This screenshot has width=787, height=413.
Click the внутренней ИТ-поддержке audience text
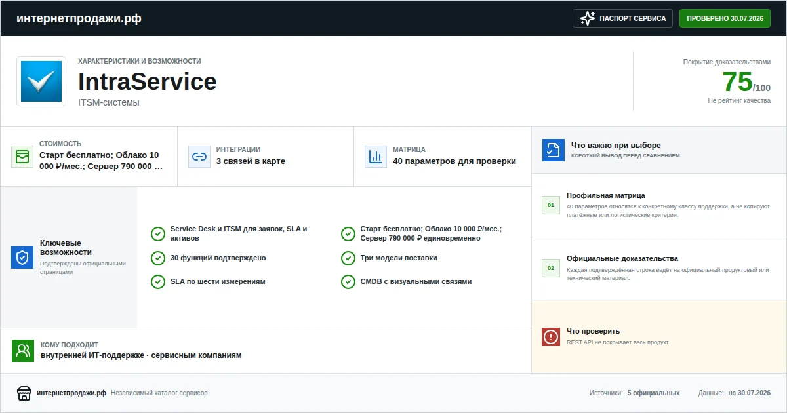tap(141, 355)
